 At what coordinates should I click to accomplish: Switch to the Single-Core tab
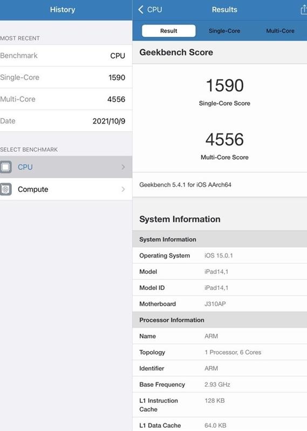224,31
